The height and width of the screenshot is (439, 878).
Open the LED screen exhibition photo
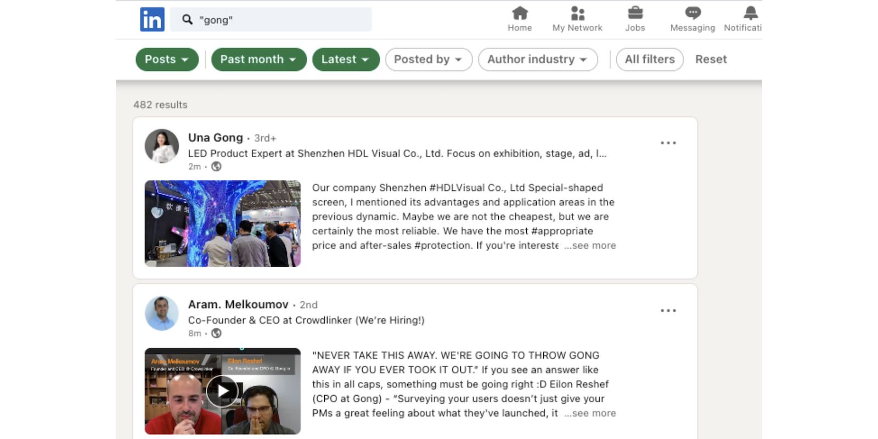pyautogui.click(x=222, y=223)
